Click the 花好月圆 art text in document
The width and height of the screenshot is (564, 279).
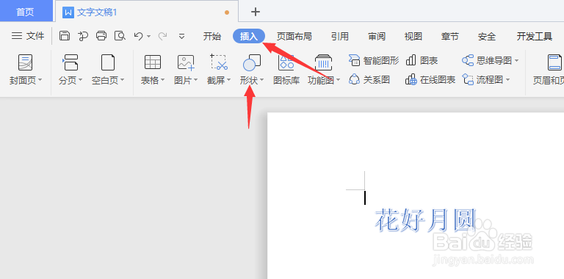click(x=425, y=220)
